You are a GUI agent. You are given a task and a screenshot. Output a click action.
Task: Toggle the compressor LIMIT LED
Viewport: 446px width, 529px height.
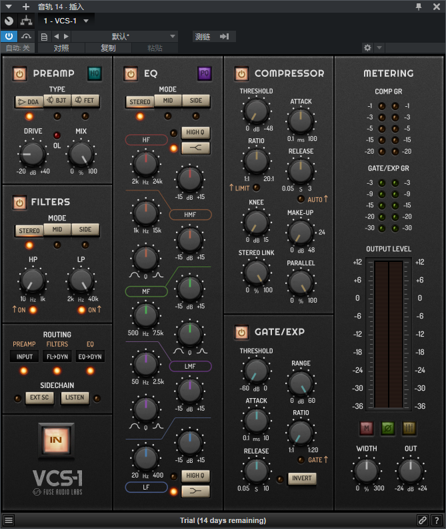[257, 187]
